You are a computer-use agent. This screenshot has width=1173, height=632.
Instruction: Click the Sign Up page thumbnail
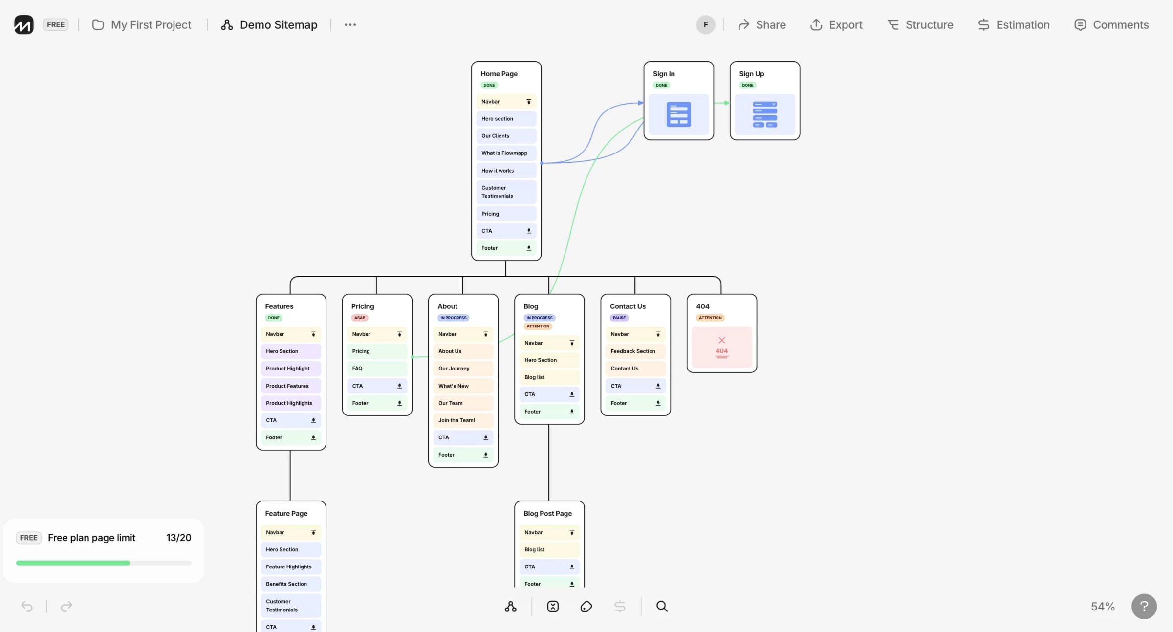(764, 114)
